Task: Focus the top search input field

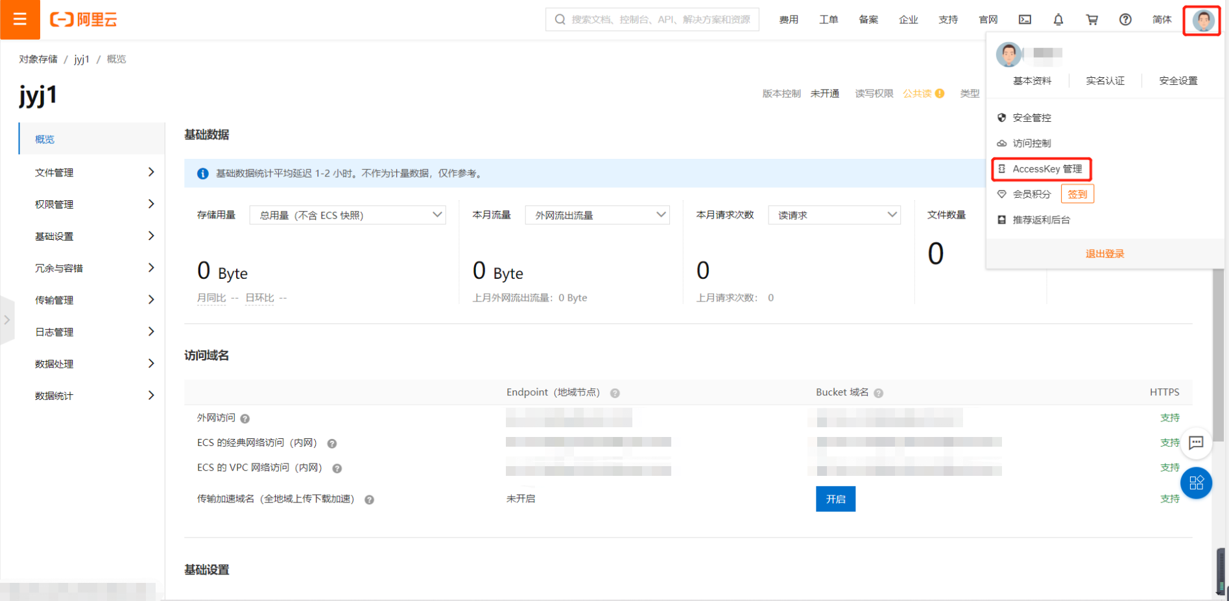Action: [x=652, y=19]
